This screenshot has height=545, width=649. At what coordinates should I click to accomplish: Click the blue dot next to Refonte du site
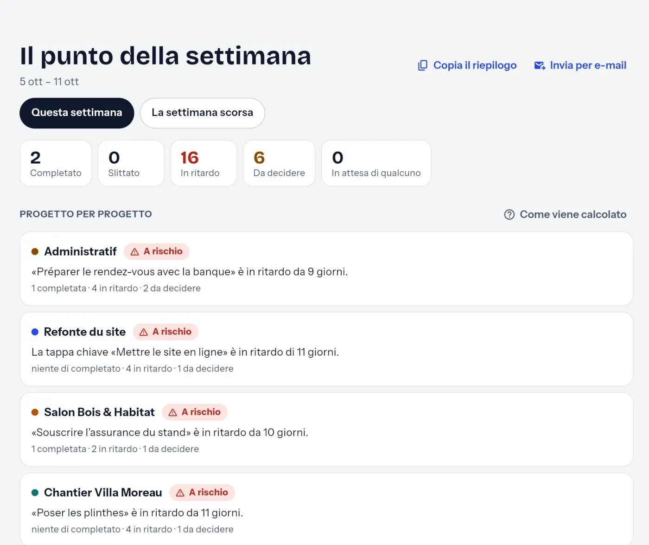coord(35,332)
